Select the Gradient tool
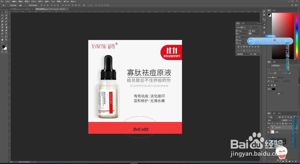The width and height of the screenshot is (300, 164). 6,27
